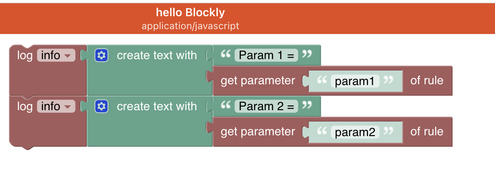Viewport: 495px width, 175px height.
Task: Click the "application/javascript" subtitle text
Action: point(190,26)
